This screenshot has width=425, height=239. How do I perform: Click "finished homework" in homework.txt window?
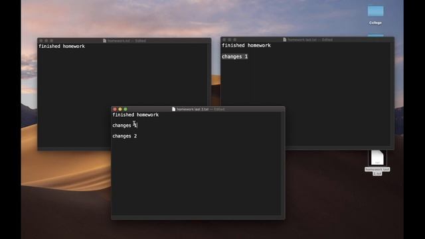click(62, 46)
